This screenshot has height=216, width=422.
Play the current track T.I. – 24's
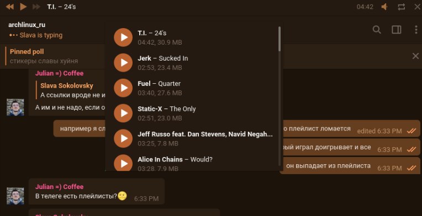23,7
